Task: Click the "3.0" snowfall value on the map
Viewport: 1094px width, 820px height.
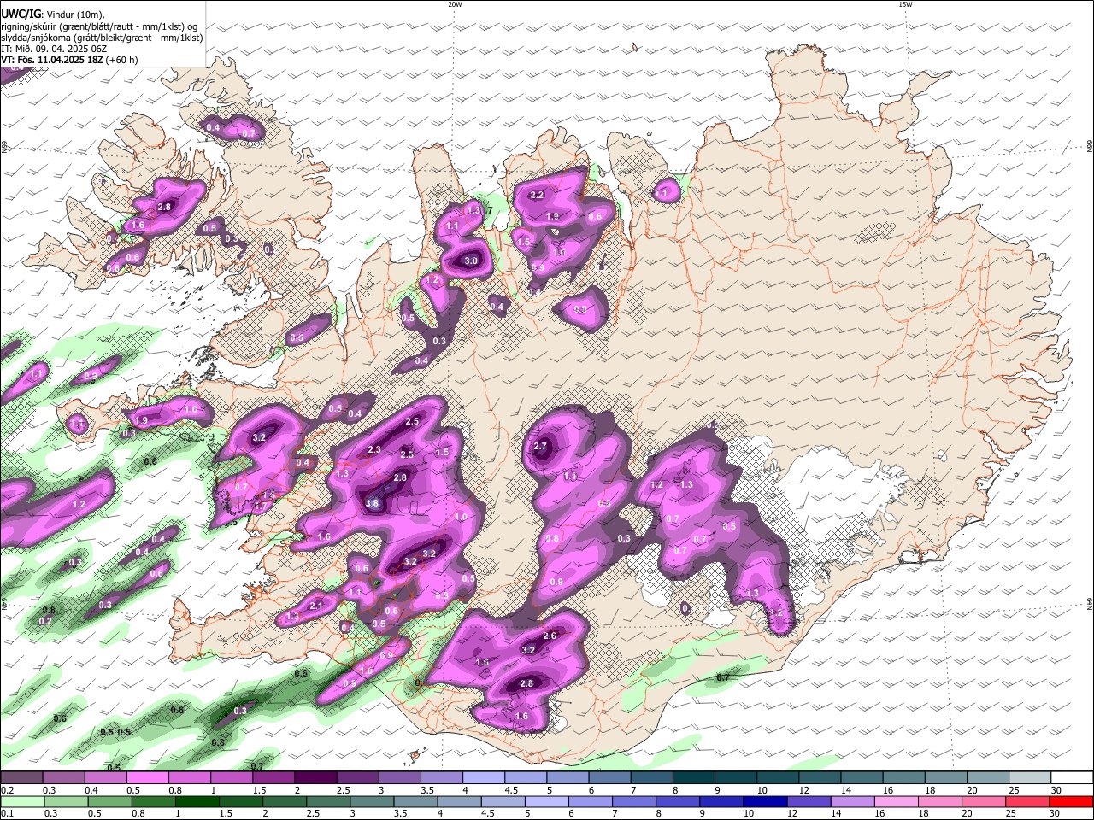Action: 471,261
